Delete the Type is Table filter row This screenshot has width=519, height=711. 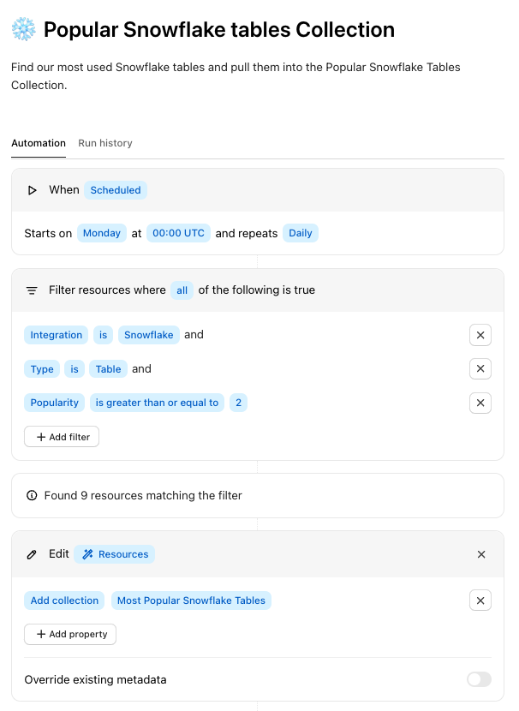[480, 369]
